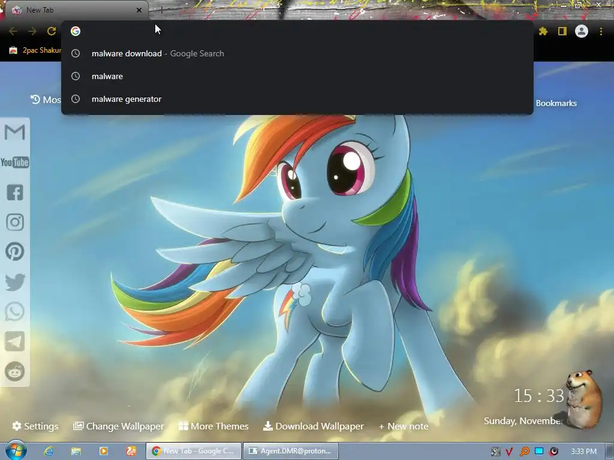Open the new tab page Settings

35,426
